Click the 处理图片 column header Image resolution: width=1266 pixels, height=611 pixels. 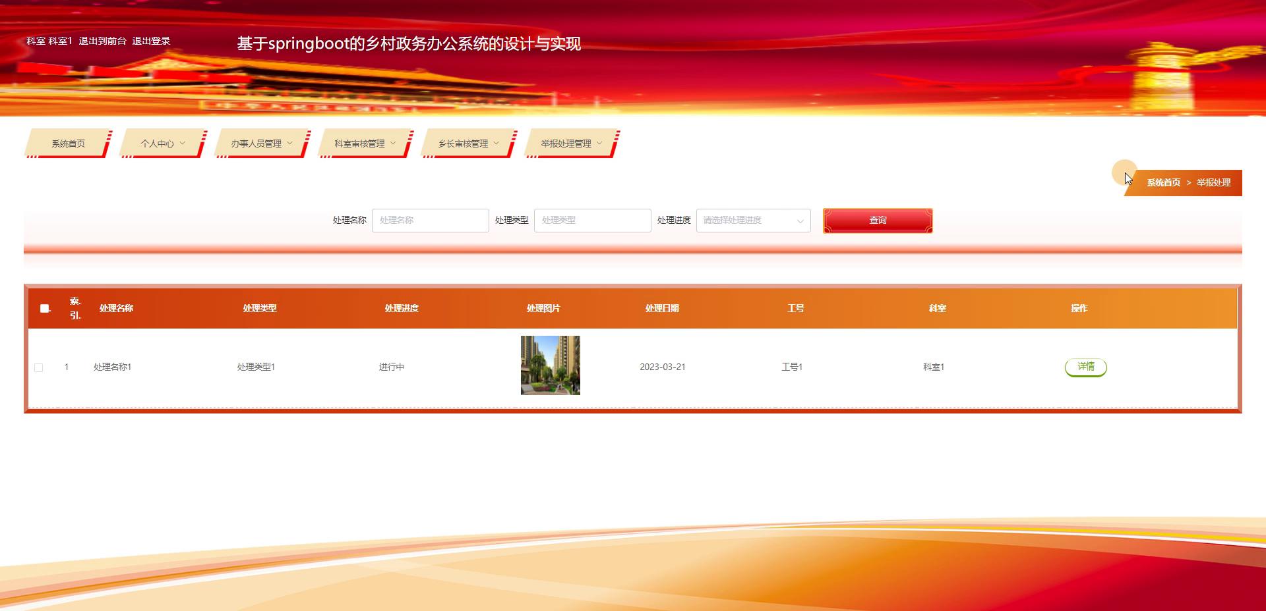(543, 308)
